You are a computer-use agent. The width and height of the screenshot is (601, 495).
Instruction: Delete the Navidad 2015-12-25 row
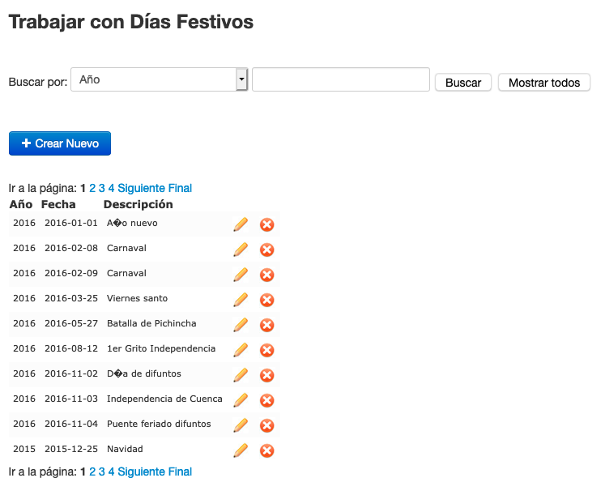266,450
